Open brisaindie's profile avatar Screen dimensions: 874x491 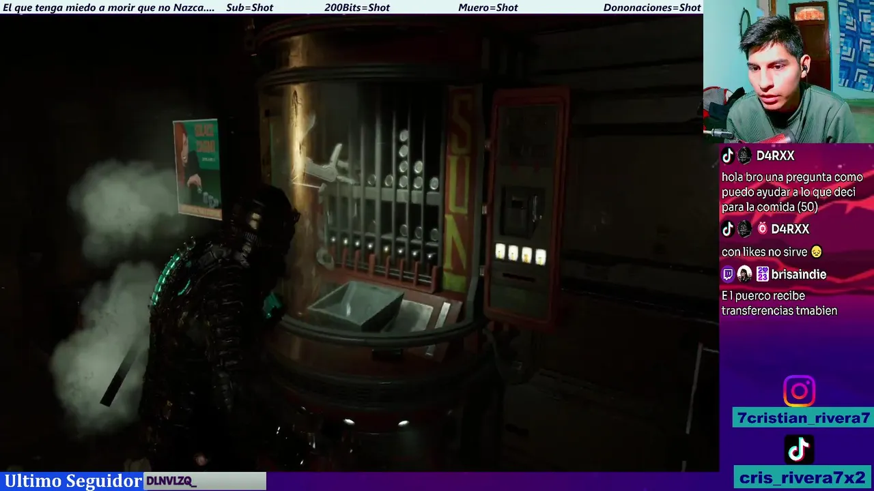point(744,275)
